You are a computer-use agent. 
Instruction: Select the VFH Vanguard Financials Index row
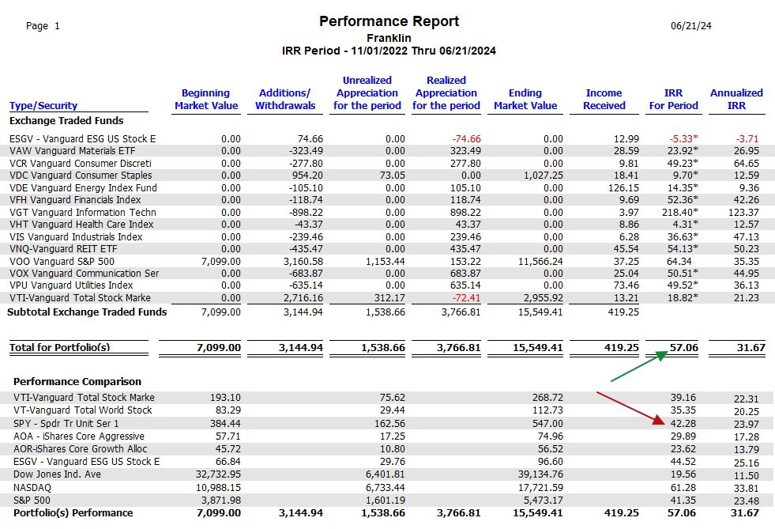pyautogui.click(x=387, y=200)
